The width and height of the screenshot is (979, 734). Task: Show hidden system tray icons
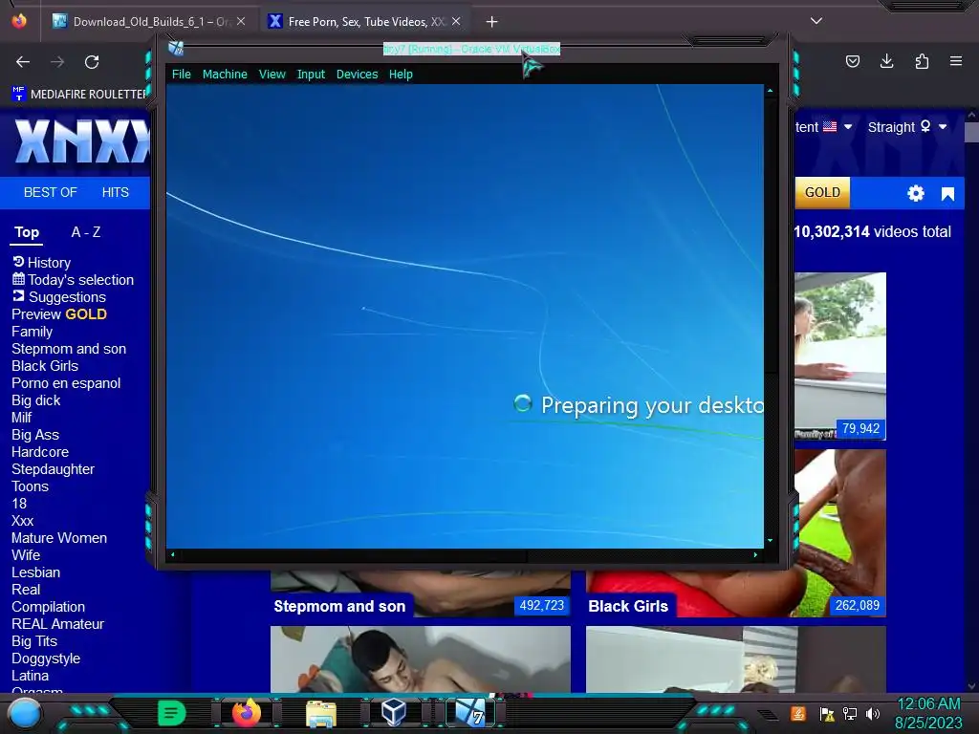tap(768, 714)
